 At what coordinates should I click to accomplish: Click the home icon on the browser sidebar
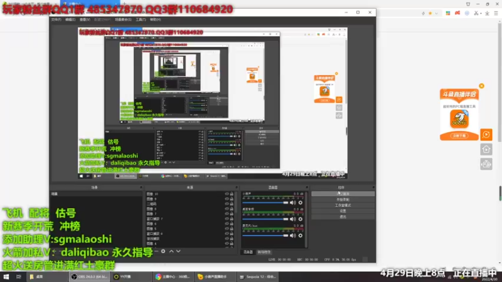coord(486,149)
